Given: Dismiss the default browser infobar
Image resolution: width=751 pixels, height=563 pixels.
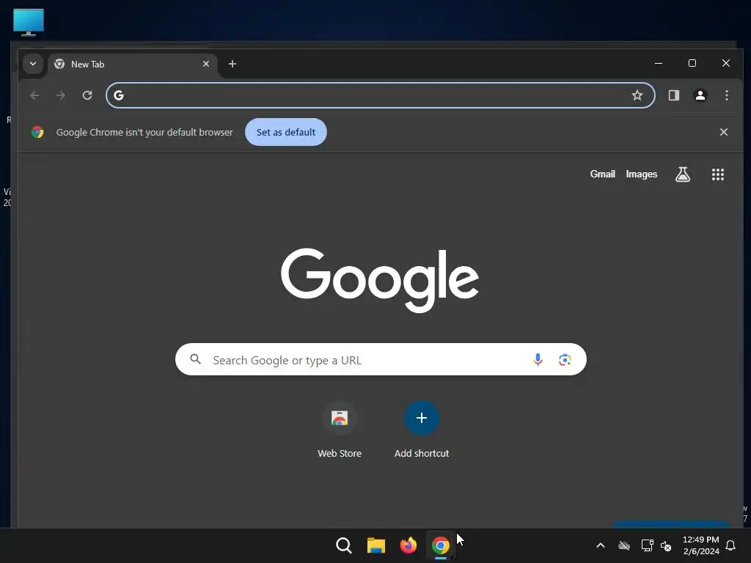Looking at the screenshot, I should click(724, 132).
